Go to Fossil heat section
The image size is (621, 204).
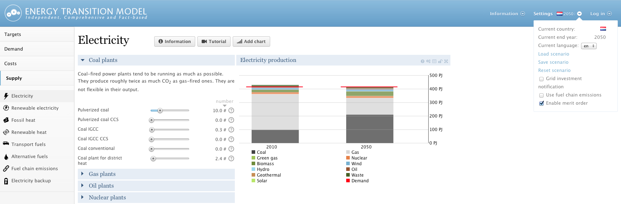23,120
